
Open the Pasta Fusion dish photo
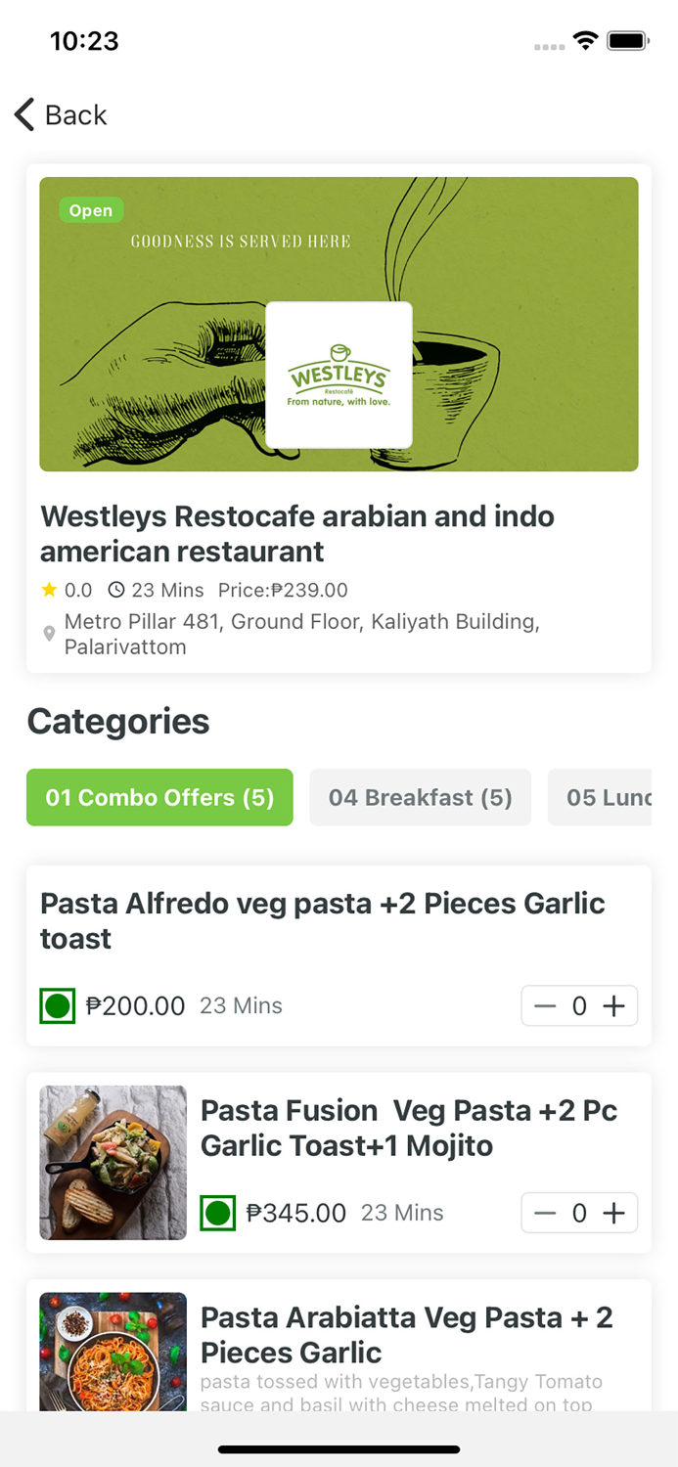coord(112,1162)
